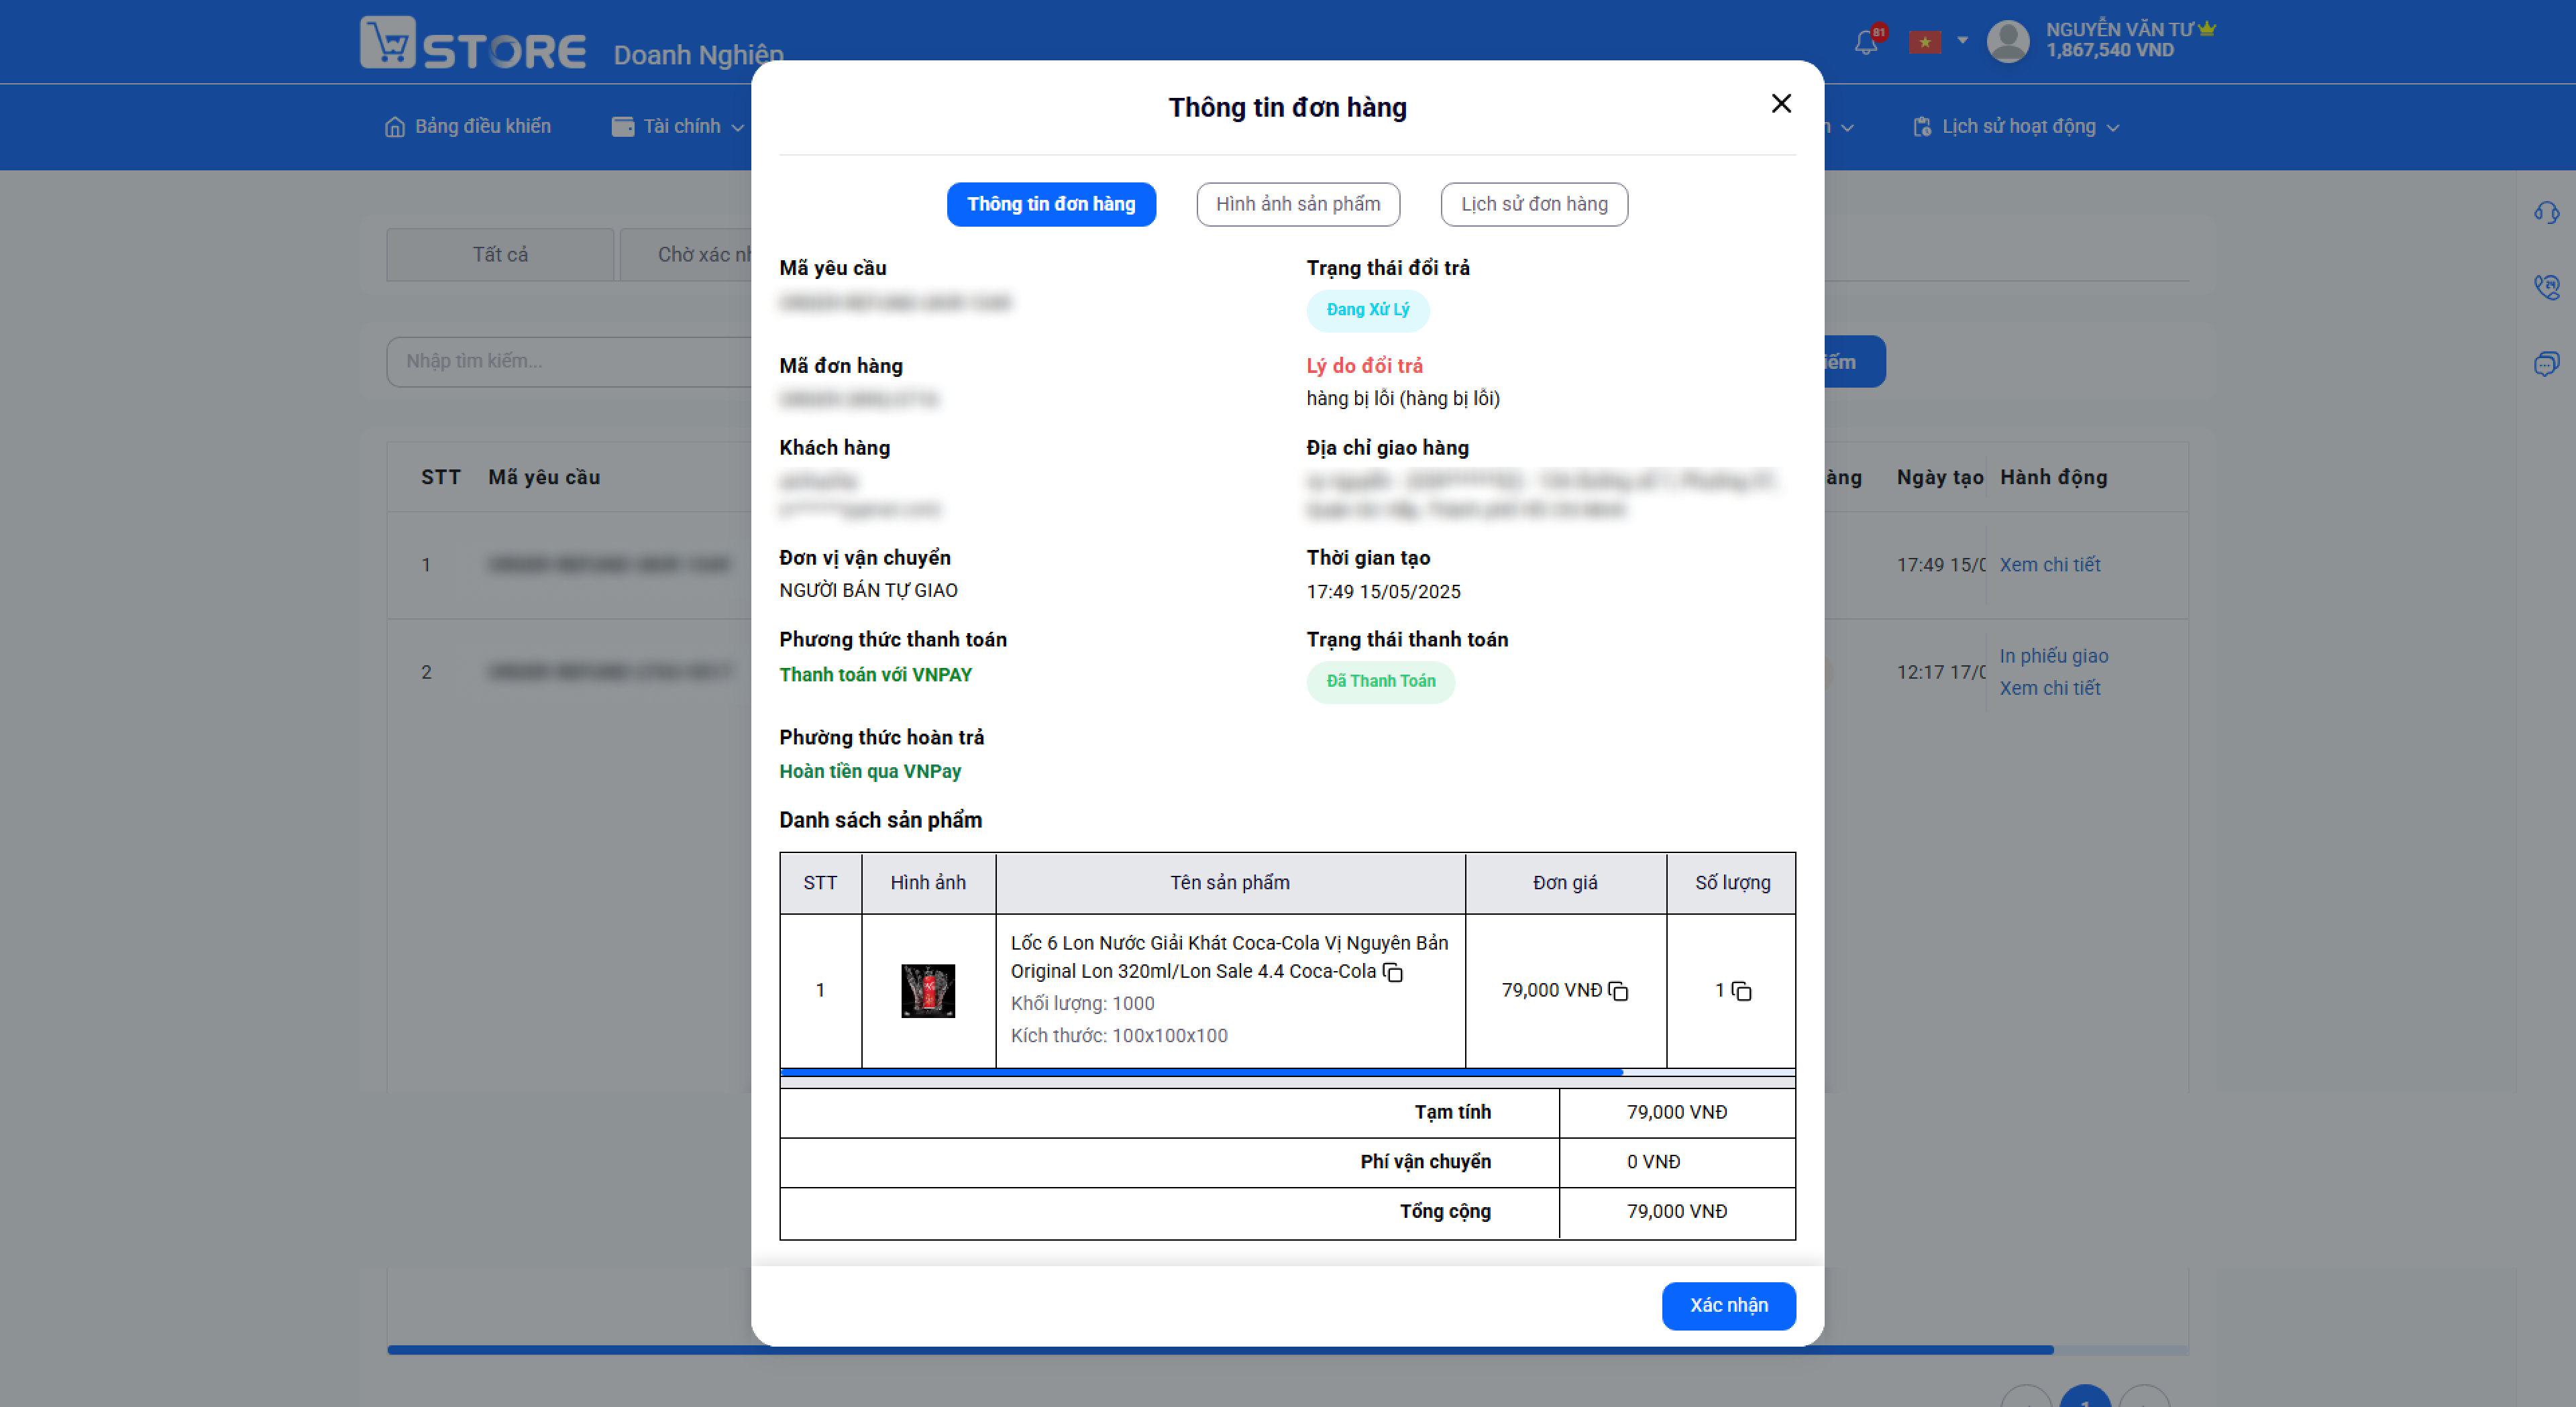Select the Thông tin đơn hàng tab
This screenshot has width=2576, height=1407.
(x=1051, y=204)
